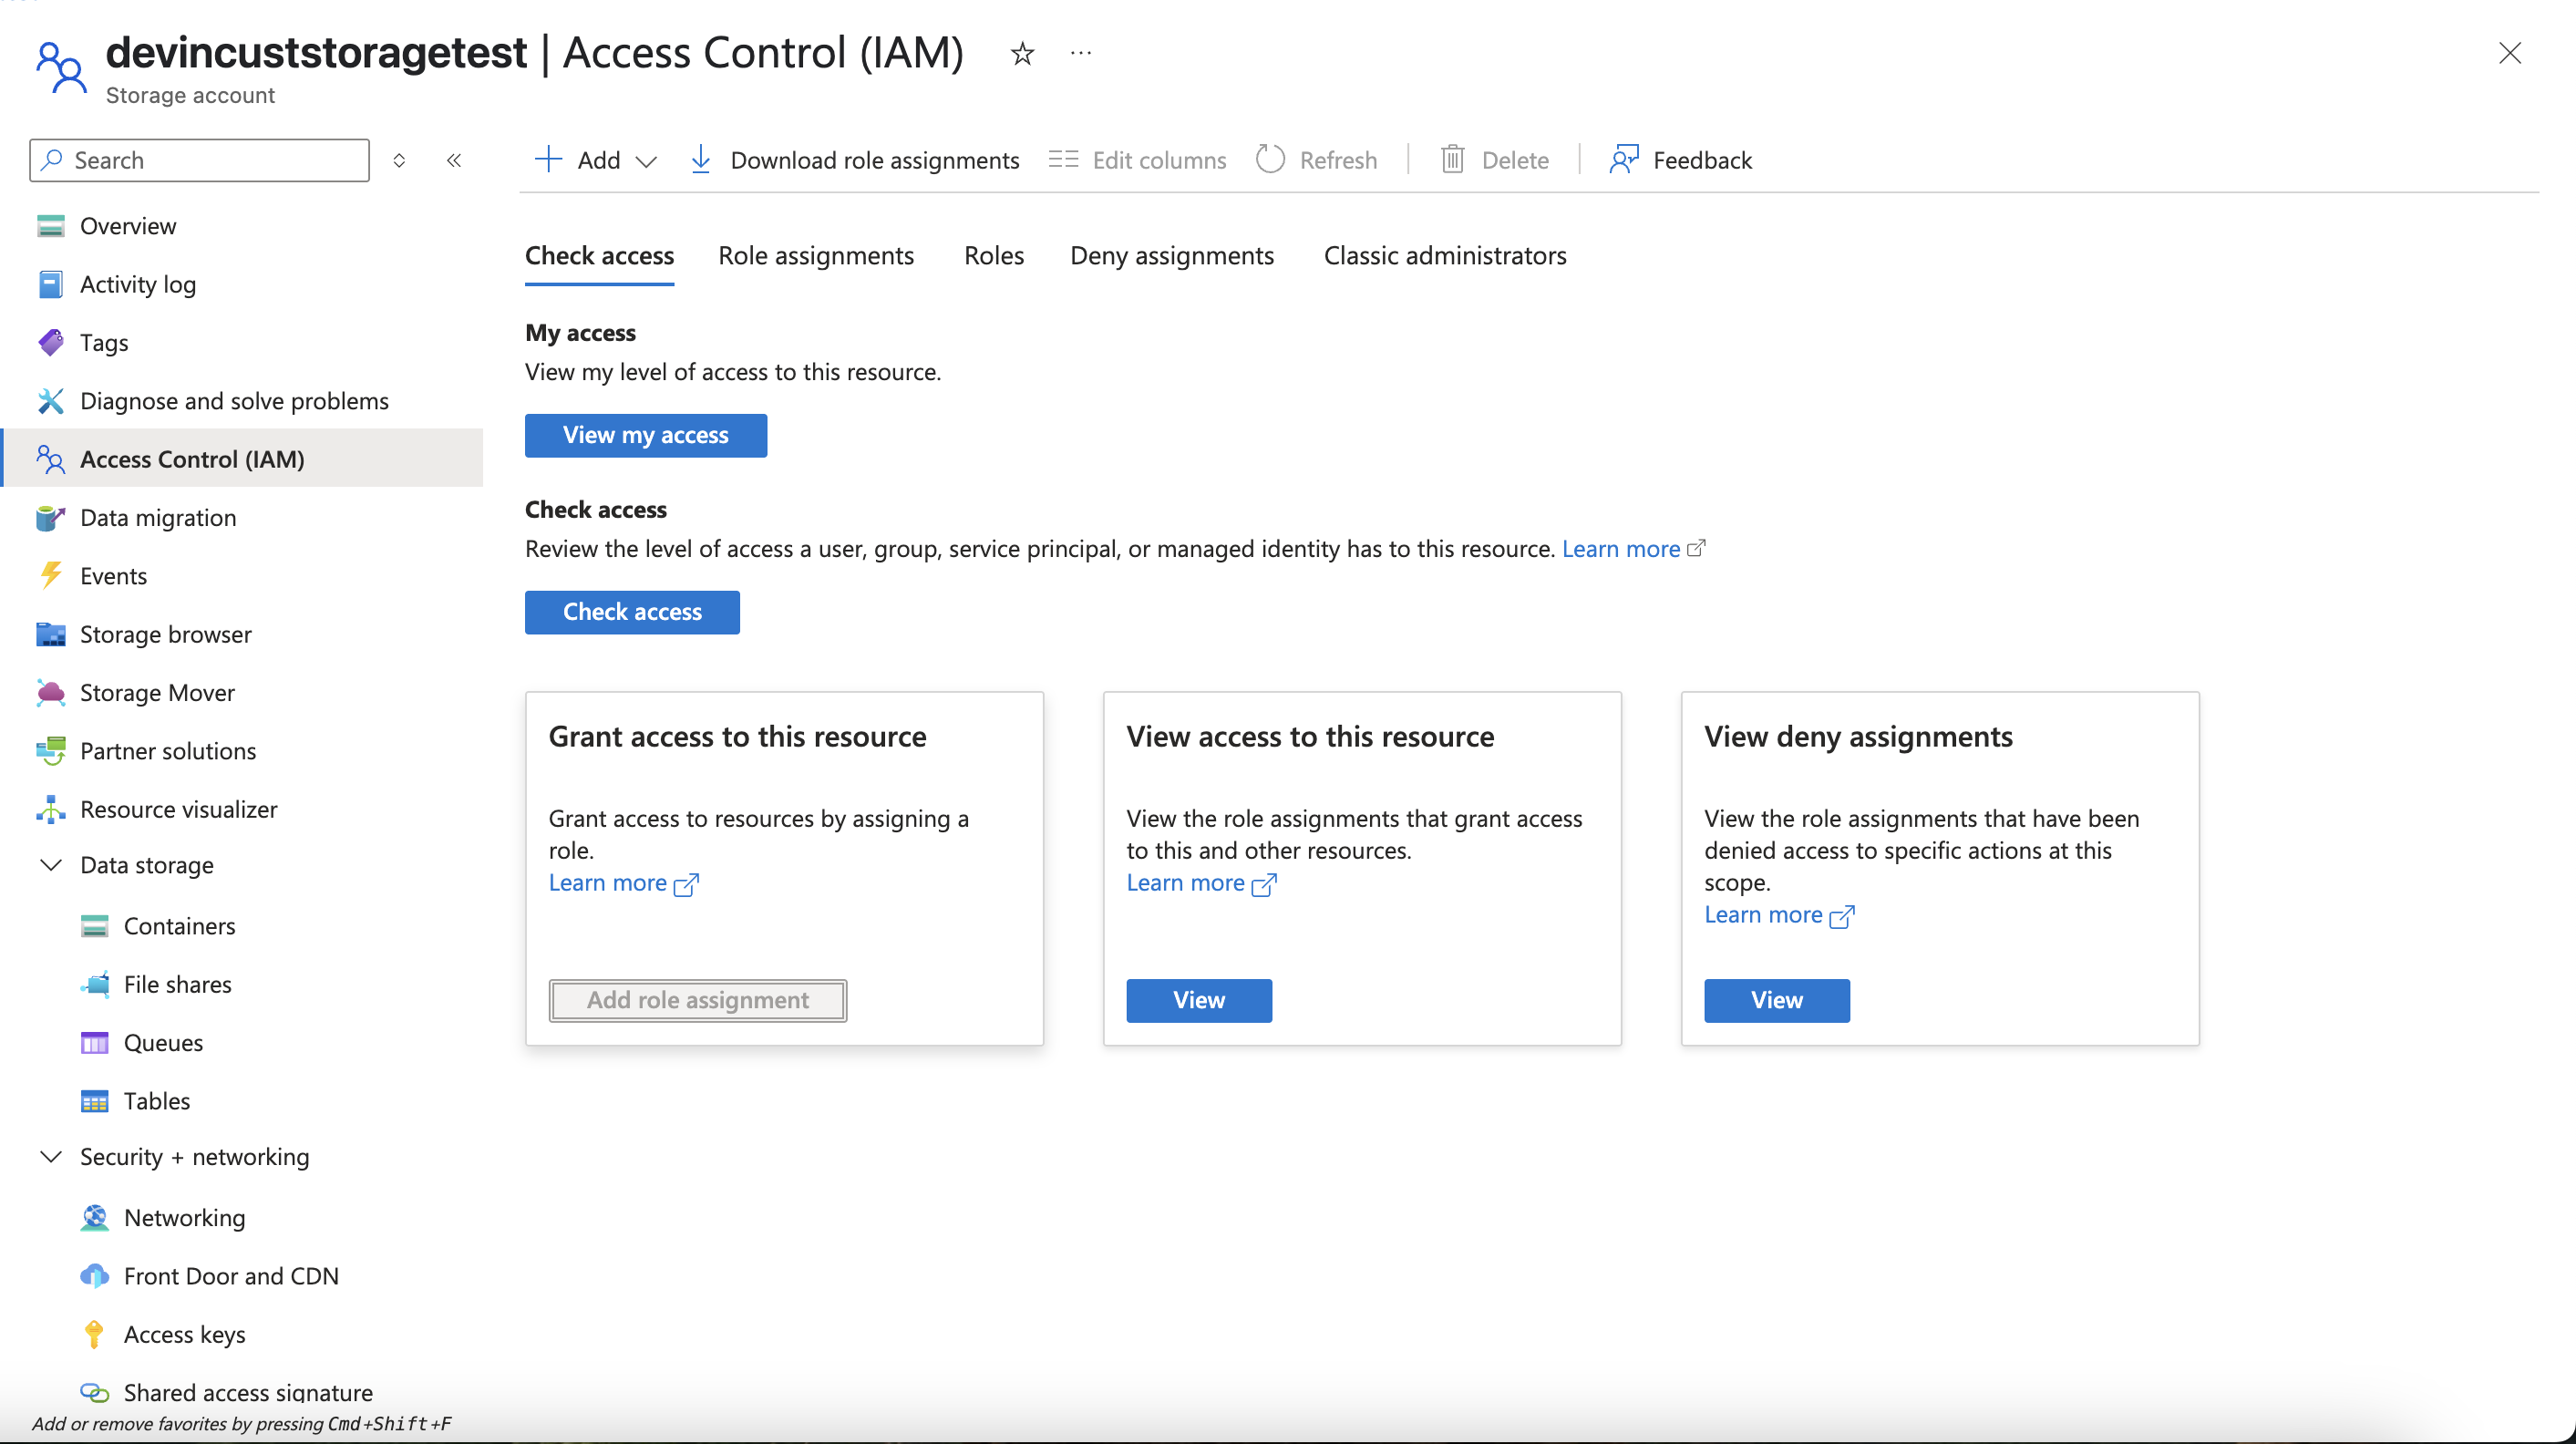Viewport: 2576px width, 1444px height.
Task: Click the favorite star icon next to title
Action: click(1021, 53)
